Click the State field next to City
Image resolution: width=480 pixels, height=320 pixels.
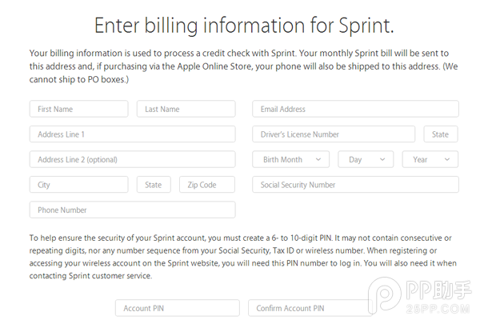154,185
